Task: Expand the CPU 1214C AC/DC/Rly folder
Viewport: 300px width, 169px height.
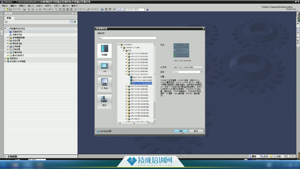Action: tap(126, 72)
